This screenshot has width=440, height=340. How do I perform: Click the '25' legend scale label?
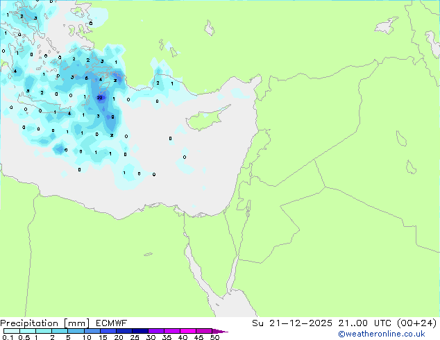tap(135, 337)
